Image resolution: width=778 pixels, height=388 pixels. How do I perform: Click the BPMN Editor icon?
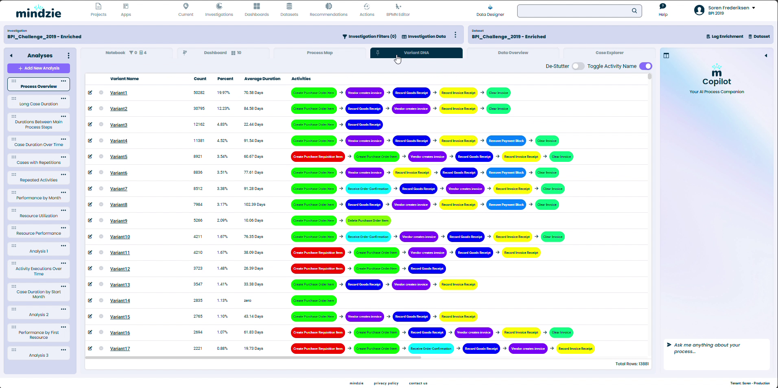(x=398, y=7)
